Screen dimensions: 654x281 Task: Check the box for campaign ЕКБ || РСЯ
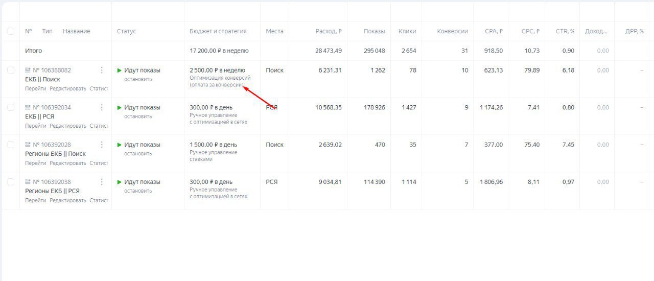11,107
